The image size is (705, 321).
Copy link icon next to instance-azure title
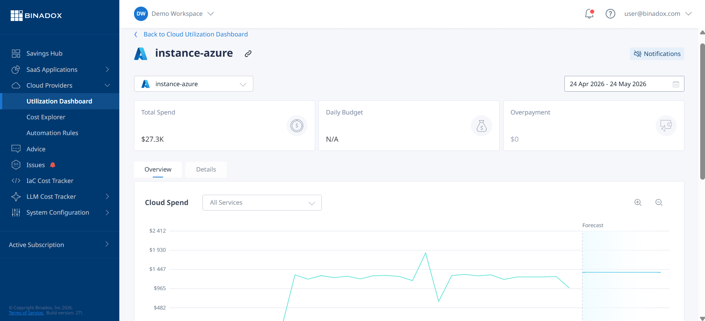tap(248, 54)
